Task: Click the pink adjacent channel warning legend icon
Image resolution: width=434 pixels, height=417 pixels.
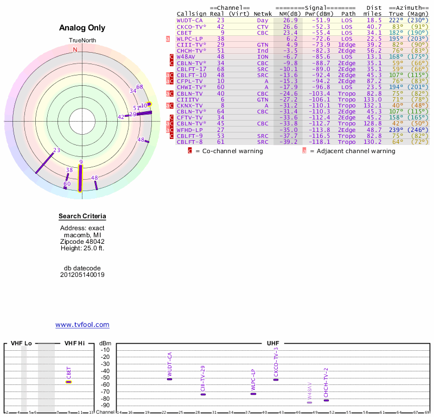Action: (304, 151)
